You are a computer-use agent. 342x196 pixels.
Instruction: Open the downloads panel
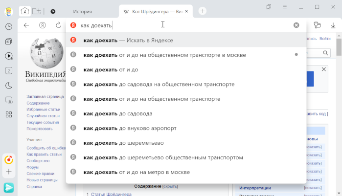click(333, 25)
